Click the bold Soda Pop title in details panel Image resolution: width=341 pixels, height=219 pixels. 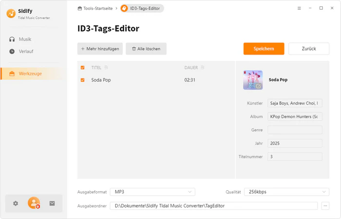click(x=278, y=80)
